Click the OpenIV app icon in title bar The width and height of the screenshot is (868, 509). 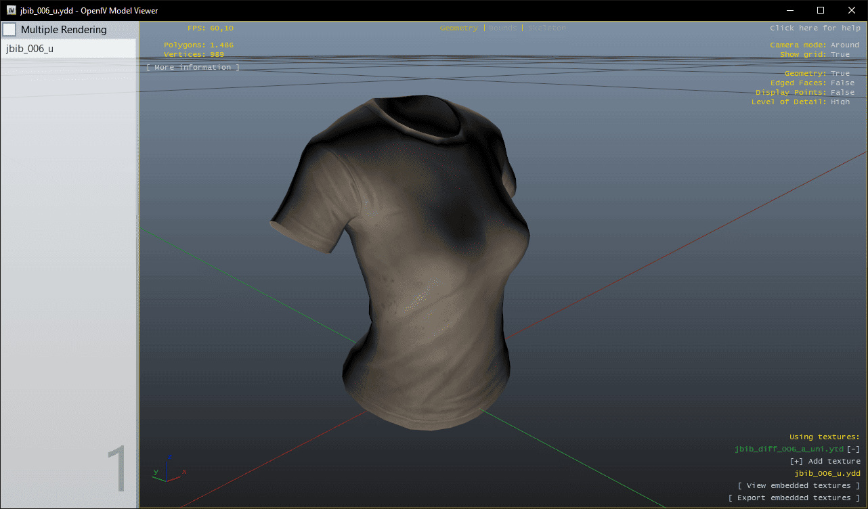(x=12, y=10)
